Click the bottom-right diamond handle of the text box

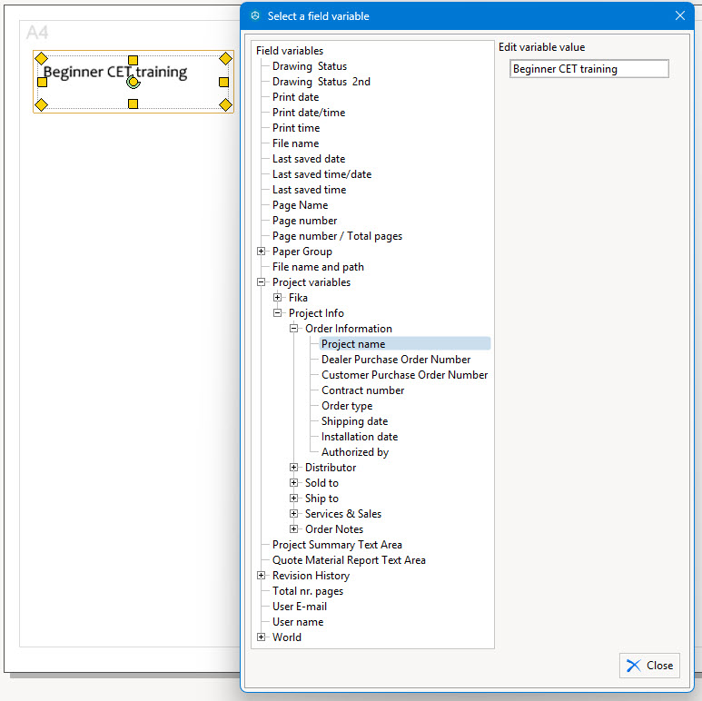coord(225,104)
